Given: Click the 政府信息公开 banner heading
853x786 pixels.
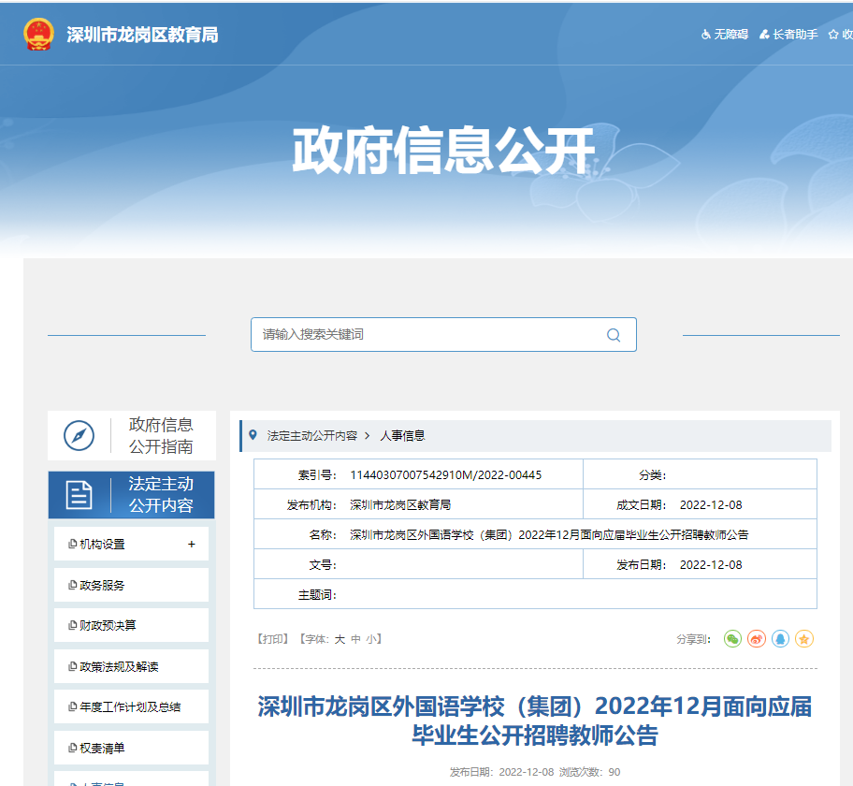Looking at the screenshot, I should coord(443,151).
